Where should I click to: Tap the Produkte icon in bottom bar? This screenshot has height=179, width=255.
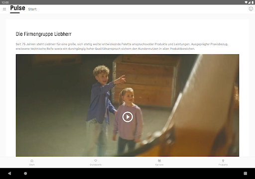click(x=223, y=161)
